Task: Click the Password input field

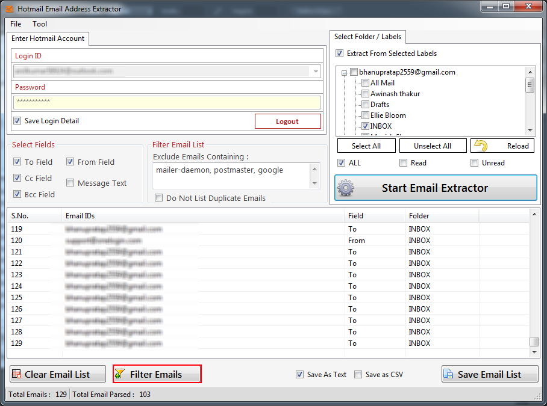Action: click(167, 103)
